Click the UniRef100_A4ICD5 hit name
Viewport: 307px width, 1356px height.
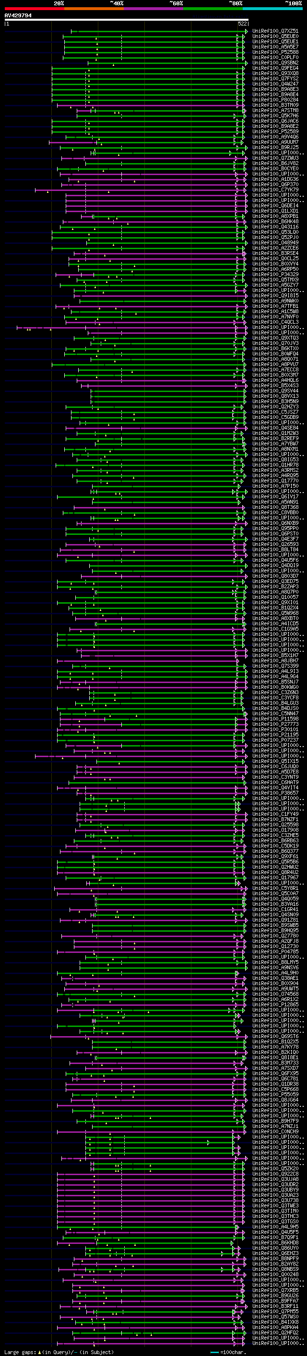pyautogui.click(x=275, y=624)
